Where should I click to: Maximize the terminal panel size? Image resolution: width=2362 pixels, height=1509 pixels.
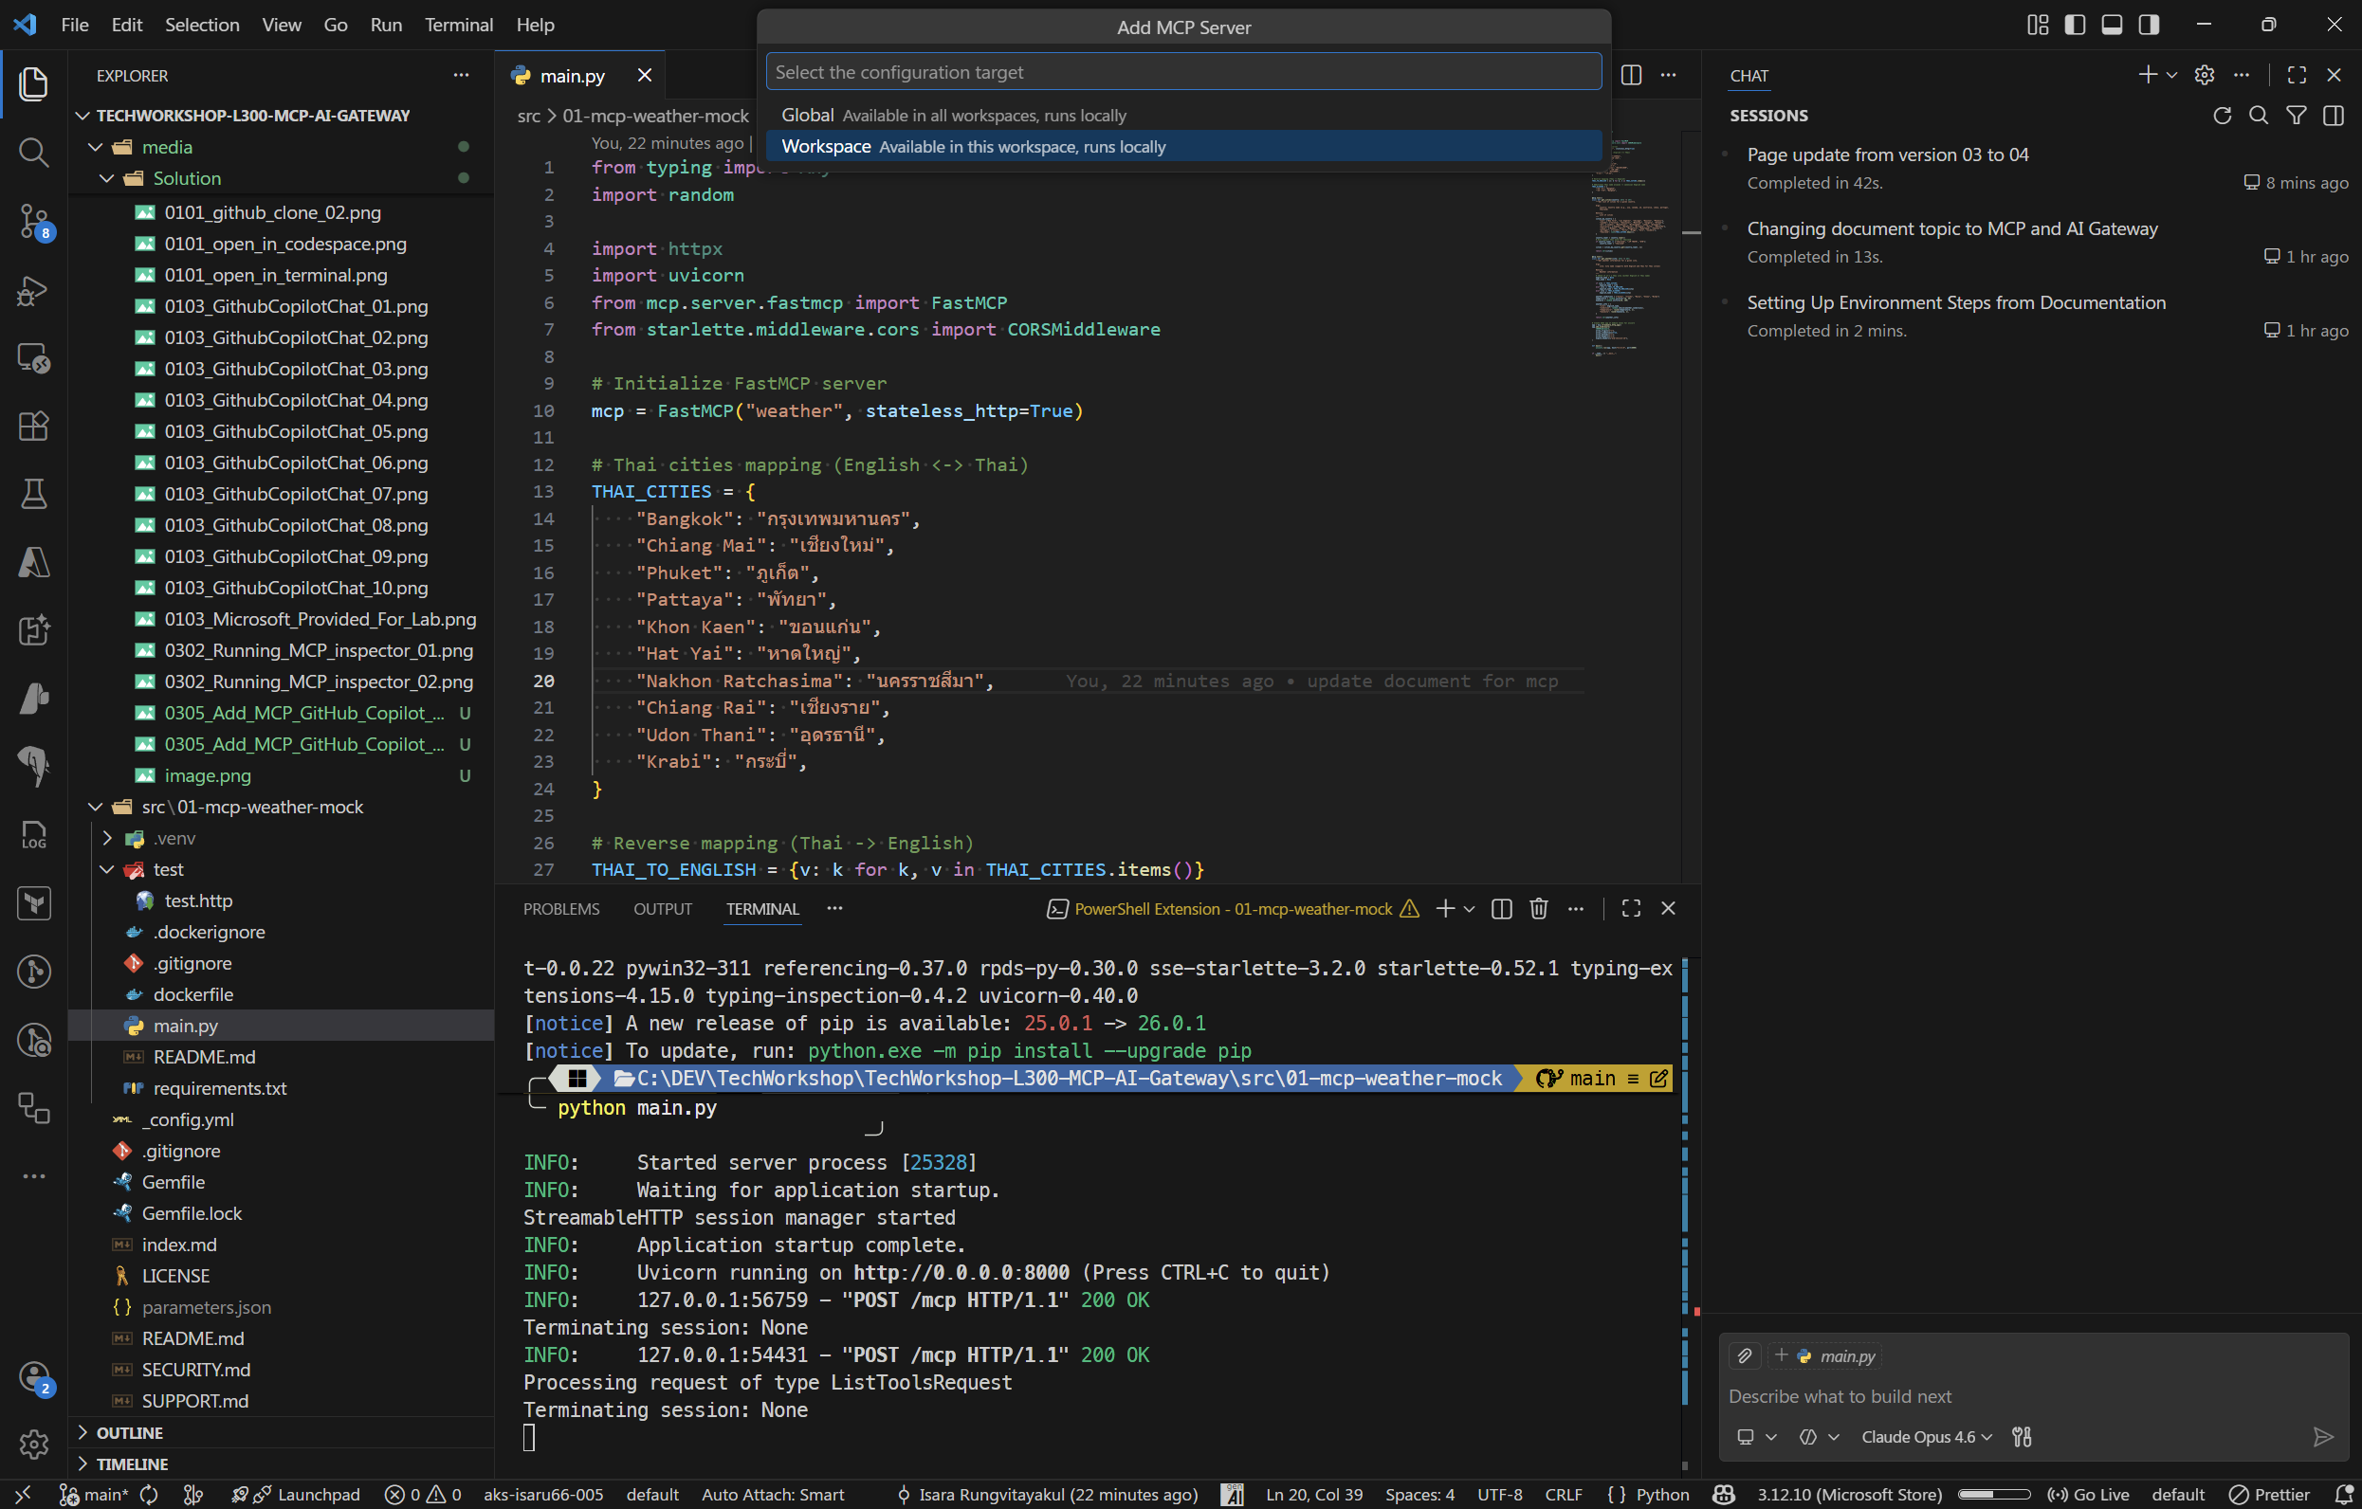pos(1630,909)
